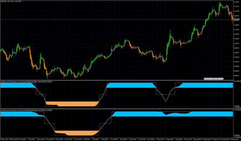Click the 23 Jul 08:00 time label

point(142,139)
